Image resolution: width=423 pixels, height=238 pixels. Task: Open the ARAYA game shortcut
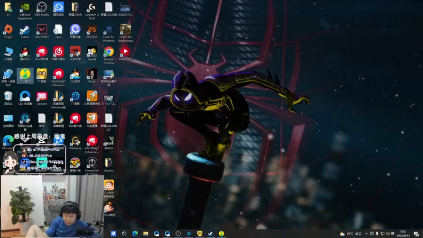tap(108, 143)
